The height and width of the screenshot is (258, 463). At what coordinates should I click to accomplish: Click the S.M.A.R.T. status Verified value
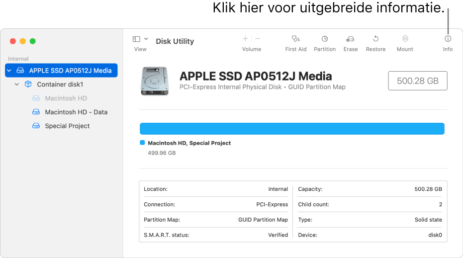tap(278, 235)
